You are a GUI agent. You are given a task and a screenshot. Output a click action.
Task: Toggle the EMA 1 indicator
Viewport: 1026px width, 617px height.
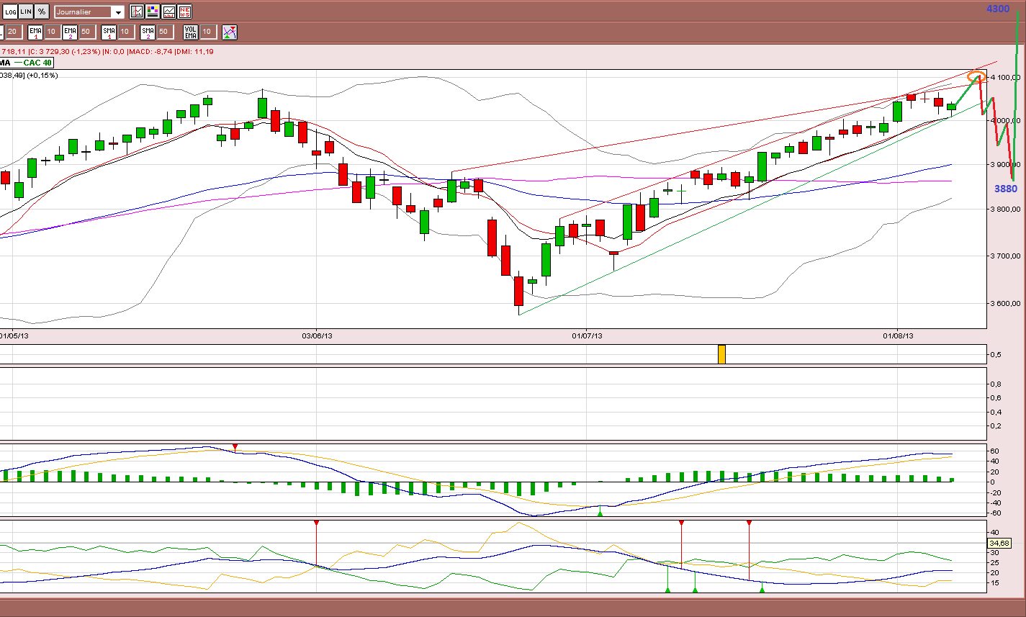(x=35, y=32)
